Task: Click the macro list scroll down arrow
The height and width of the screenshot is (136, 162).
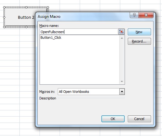Action: click(x=122, y=81)
